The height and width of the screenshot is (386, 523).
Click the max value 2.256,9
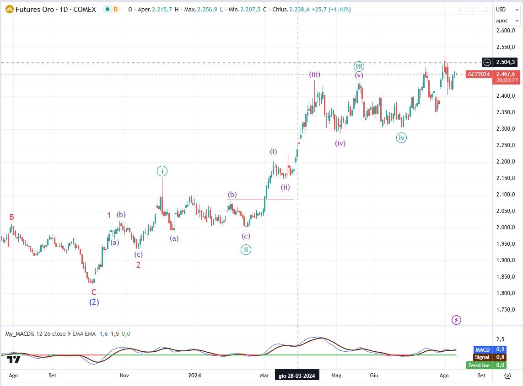pos(207,9)
